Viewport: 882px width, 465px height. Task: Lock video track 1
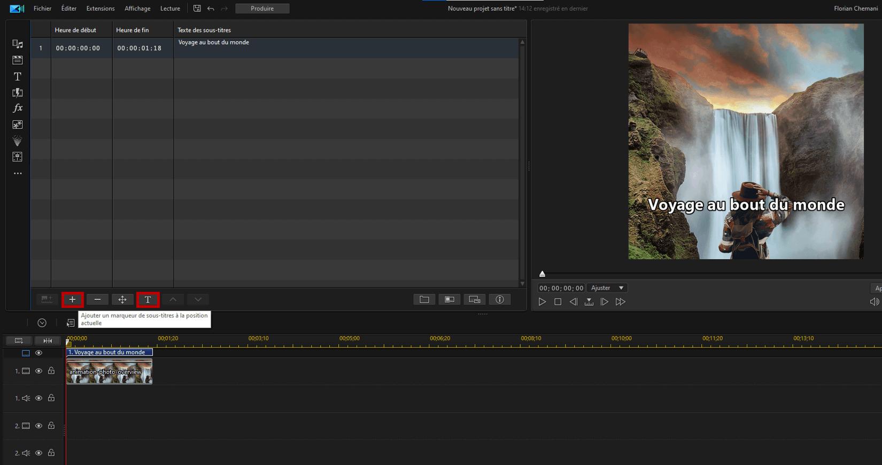tap(51, 370)
